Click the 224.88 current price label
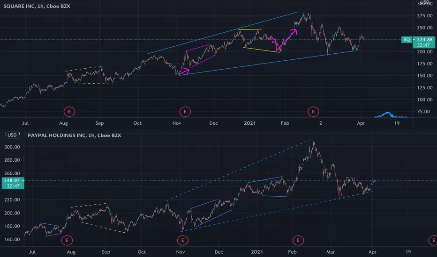Screen dimensions: 437x257 [424, 39]
